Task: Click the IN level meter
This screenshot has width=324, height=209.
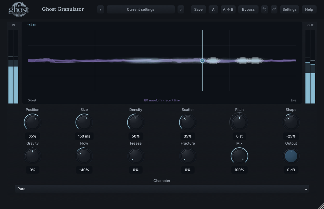Action: (x=13, y=67)
